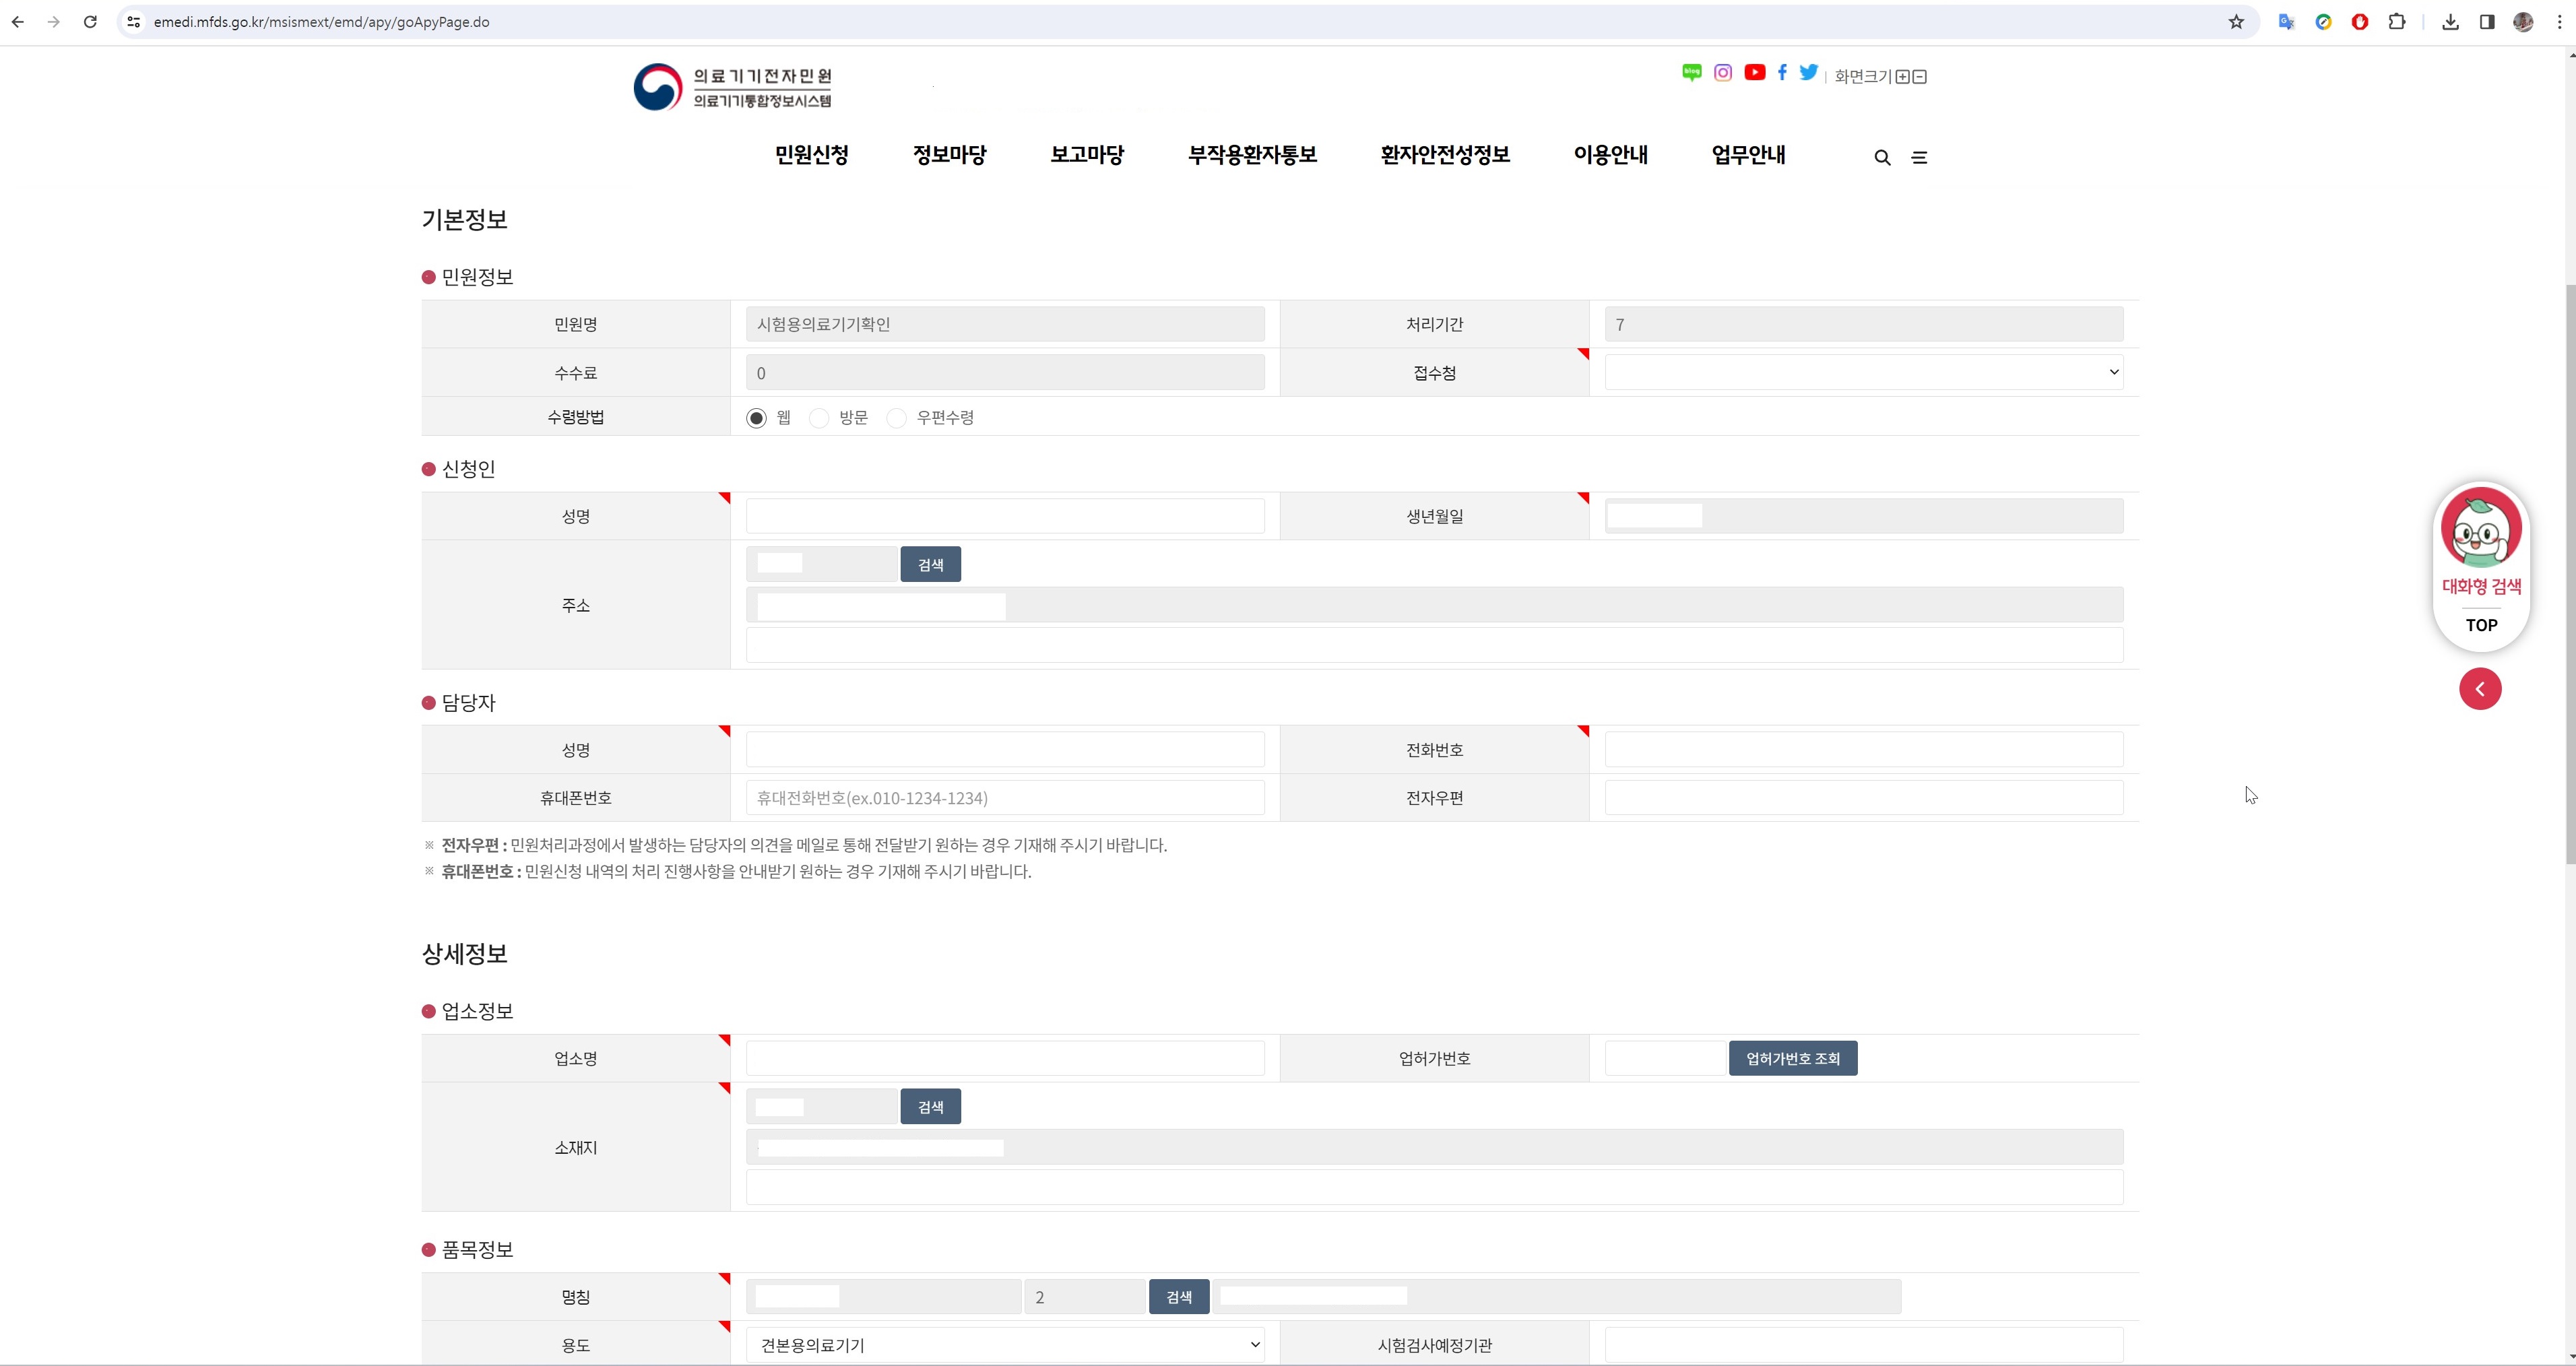Select the 웹 receipt method radio
The image size is (2576, 1366).
coord(757,418)
